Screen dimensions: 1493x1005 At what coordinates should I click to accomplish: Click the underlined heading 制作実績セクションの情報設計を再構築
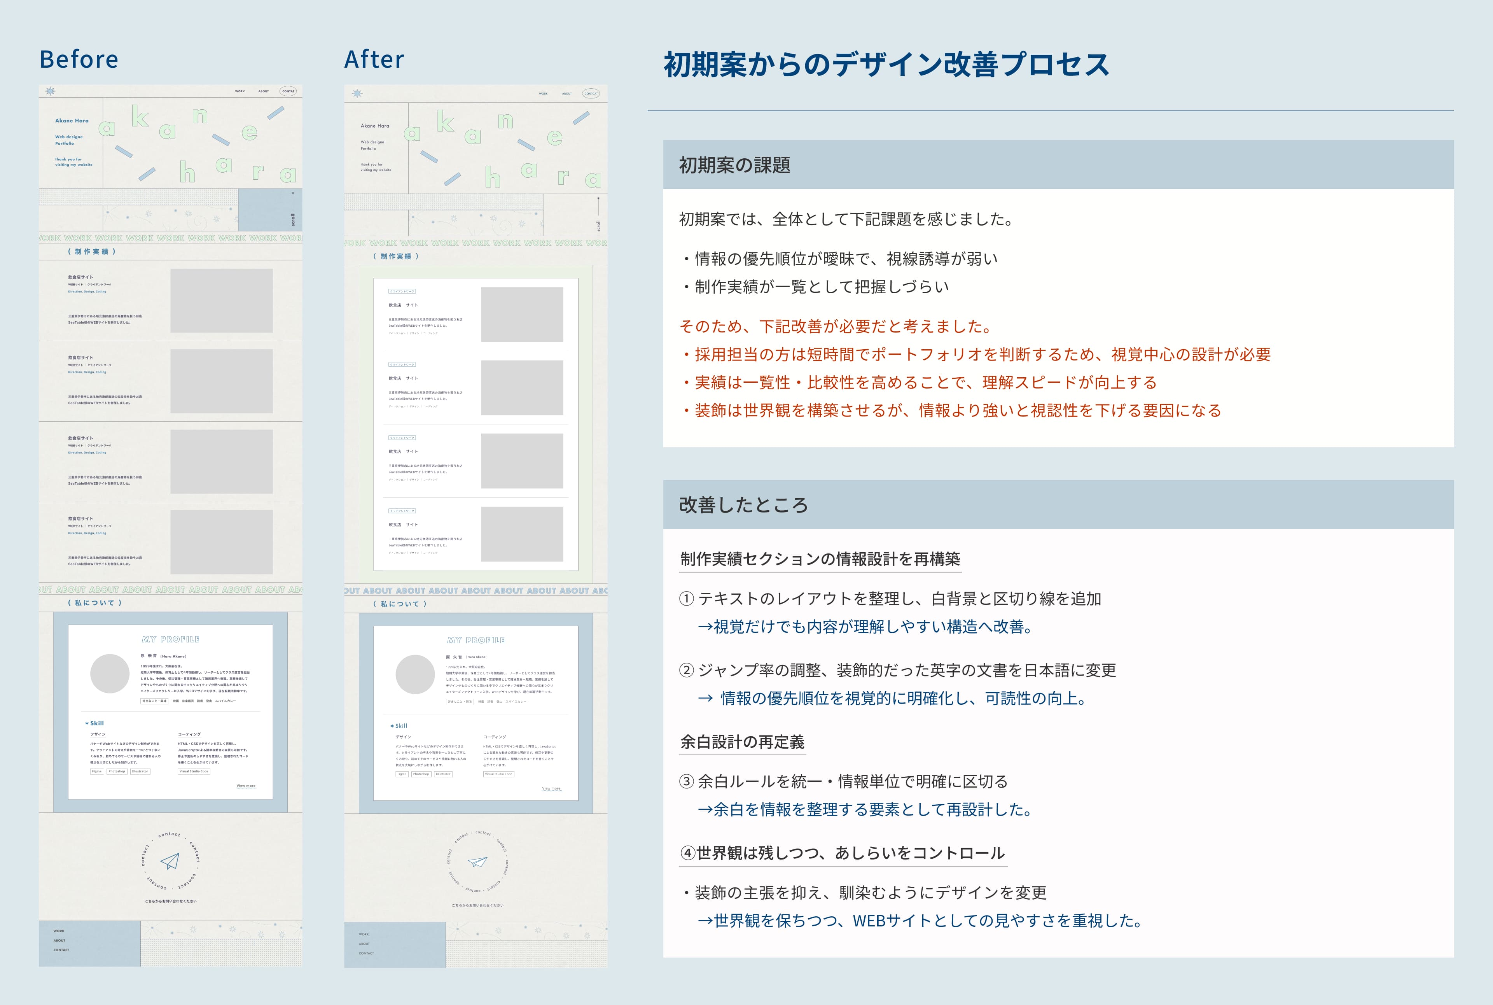(x=820, y=559)
